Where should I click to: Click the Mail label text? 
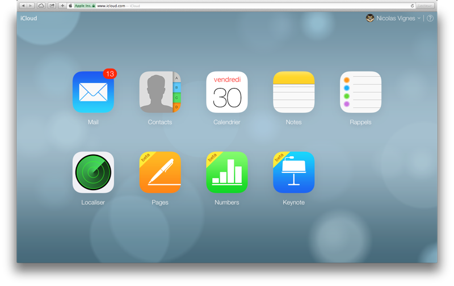pyautogui.click(x=93, y=122)
